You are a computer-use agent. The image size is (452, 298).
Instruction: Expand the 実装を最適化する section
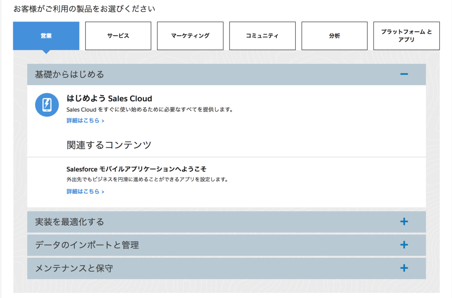tap(226, 222)
